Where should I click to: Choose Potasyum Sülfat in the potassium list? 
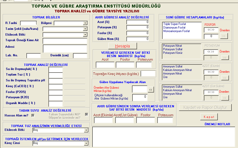coord(172,49)
